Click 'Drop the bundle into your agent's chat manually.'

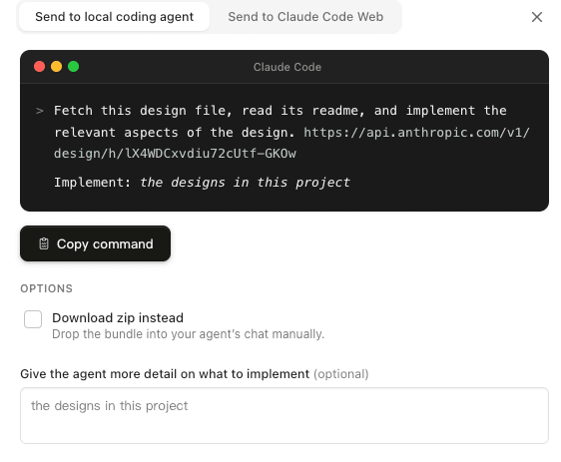tap(189, 334)
